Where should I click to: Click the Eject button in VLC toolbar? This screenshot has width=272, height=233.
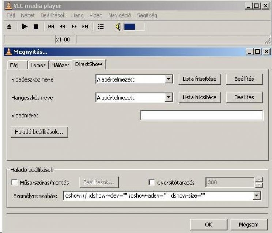pos(9,27)
